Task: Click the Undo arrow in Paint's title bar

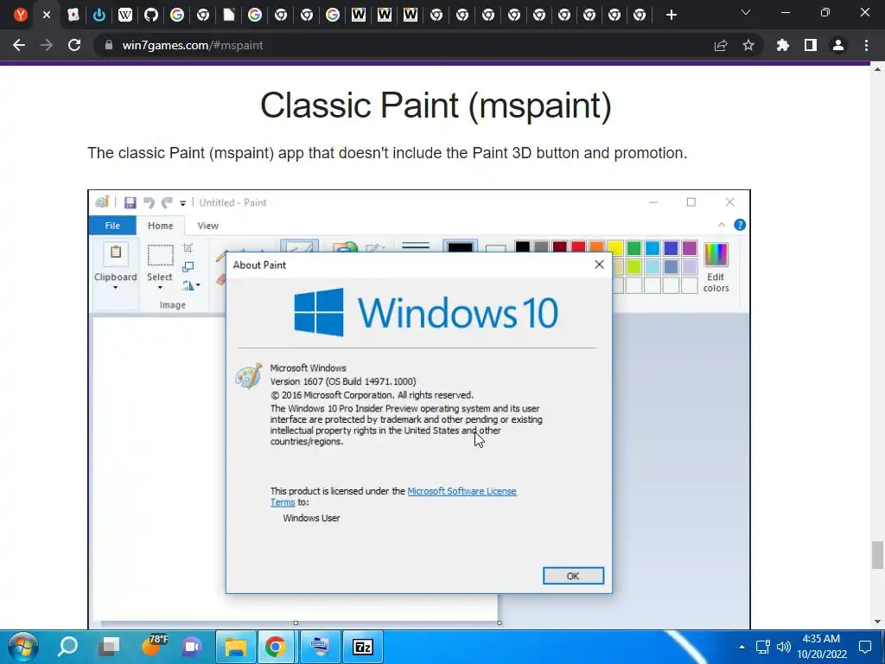Action: [149, 202]
